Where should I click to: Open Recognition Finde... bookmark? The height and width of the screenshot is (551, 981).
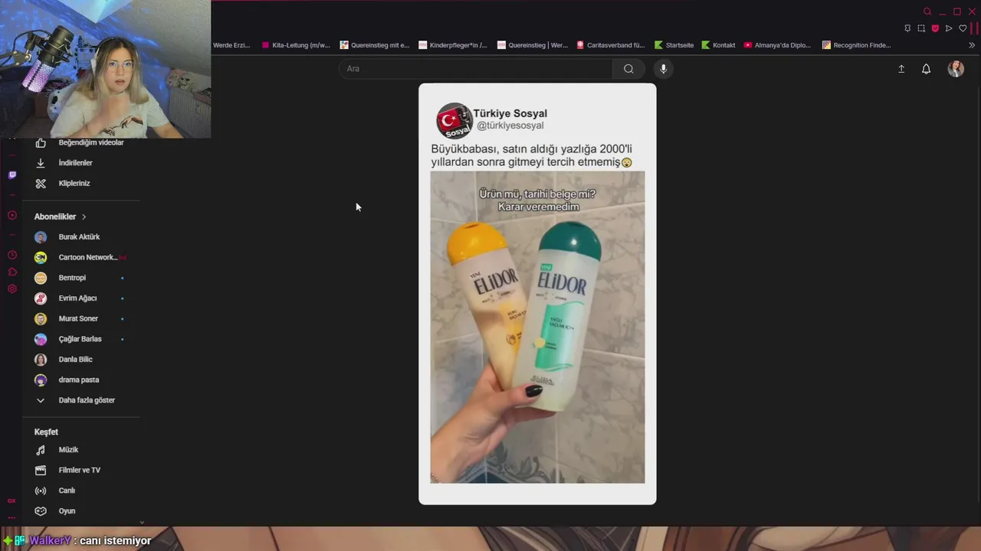tap(857, 45)
